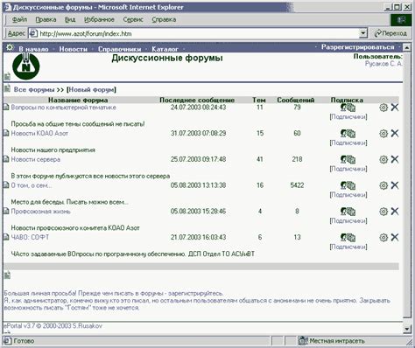Click the Переход go button

[x=390, y=33]
